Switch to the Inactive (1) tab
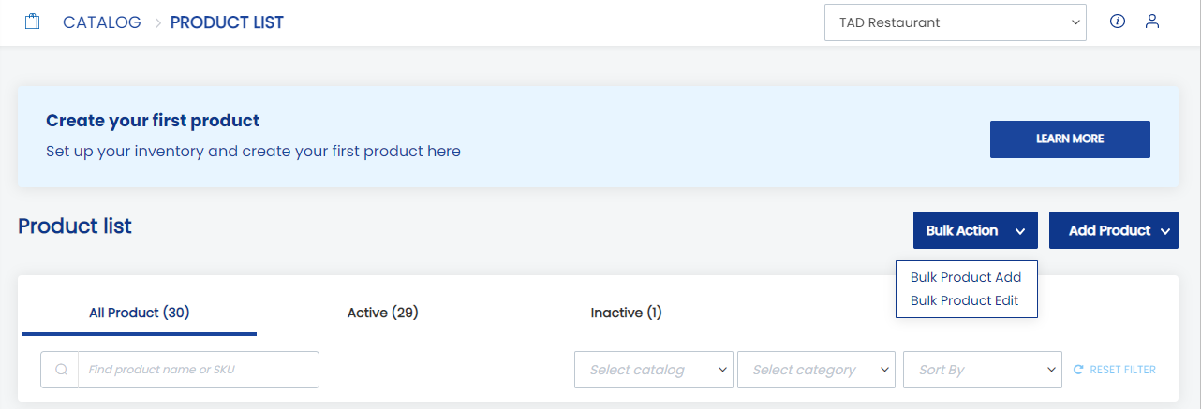This screenshot has height=409, width=1201. tap(626, 313)
